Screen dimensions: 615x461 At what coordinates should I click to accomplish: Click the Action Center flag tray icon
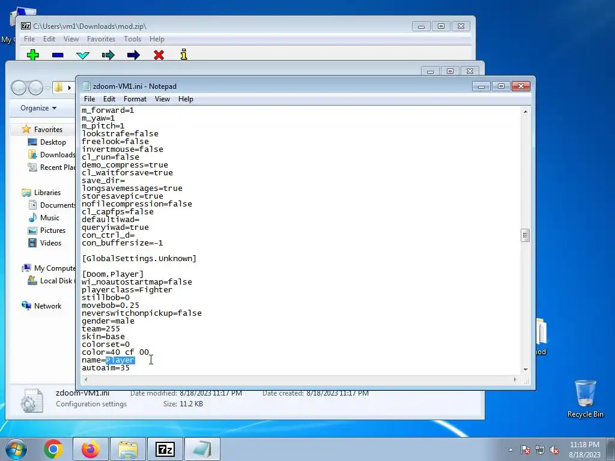coord(525,450)
